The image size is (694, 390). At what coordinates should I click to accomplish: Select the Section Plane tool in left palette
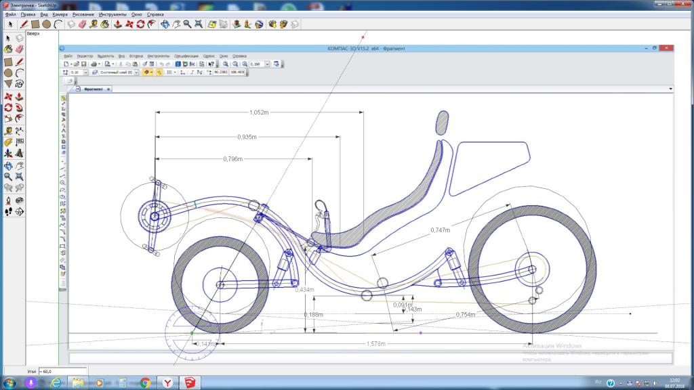(x=19, y=211)
